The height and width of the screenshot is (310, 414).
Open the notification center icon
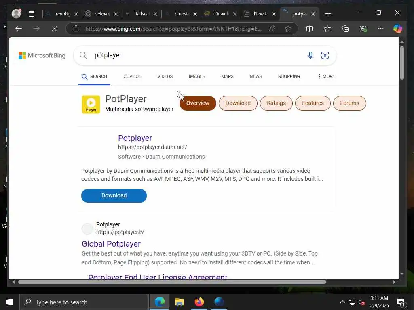point(401,302)
